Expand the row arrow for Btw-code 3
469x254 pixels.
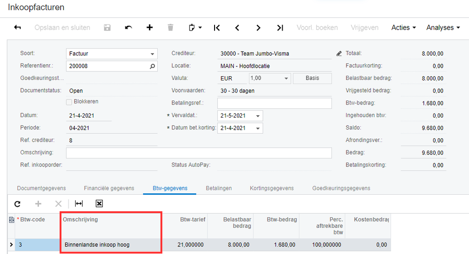(x=11, y=245)
